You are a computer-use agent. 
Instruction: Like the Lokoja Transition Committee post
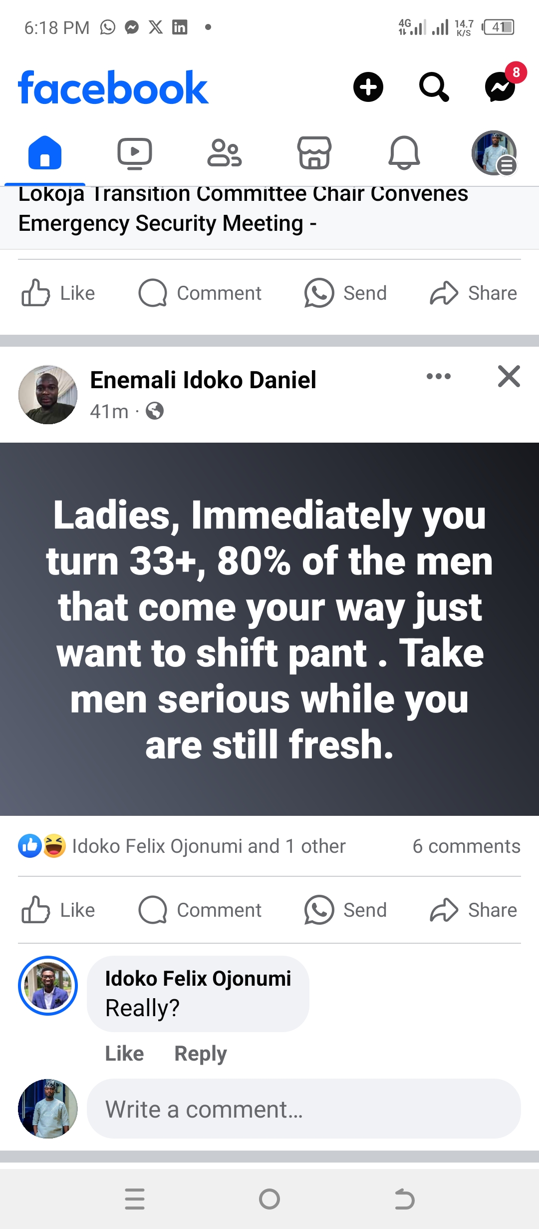tap(58, 293)
